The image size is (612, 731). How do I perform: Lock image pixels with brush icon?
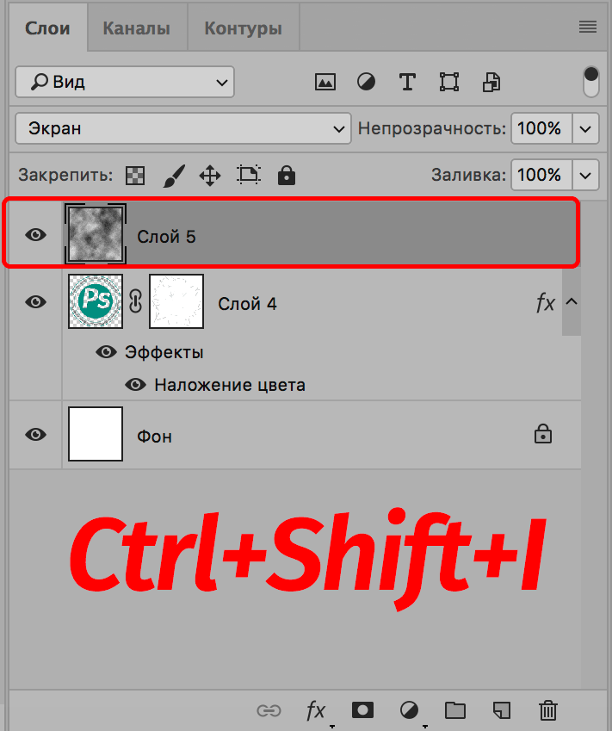point(174,176)
